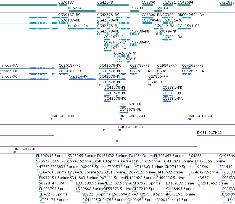Click protein CG3831-PC

point(172,93)
